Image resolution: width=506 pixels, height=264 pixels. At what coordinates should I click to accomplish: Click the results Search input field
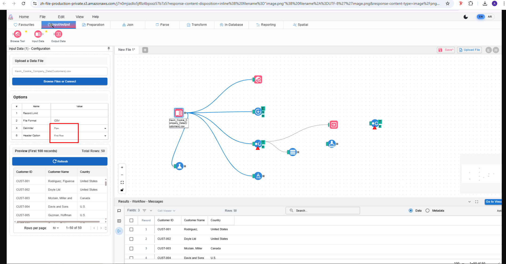325,210
